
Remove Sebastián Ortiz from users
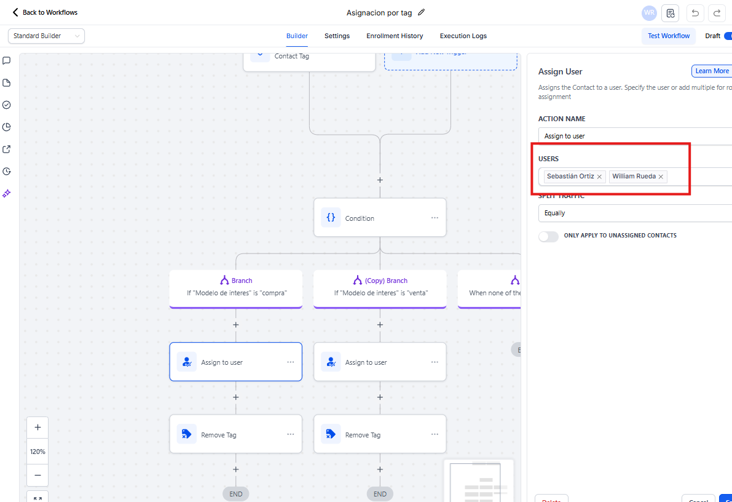[x=599, y=177]
